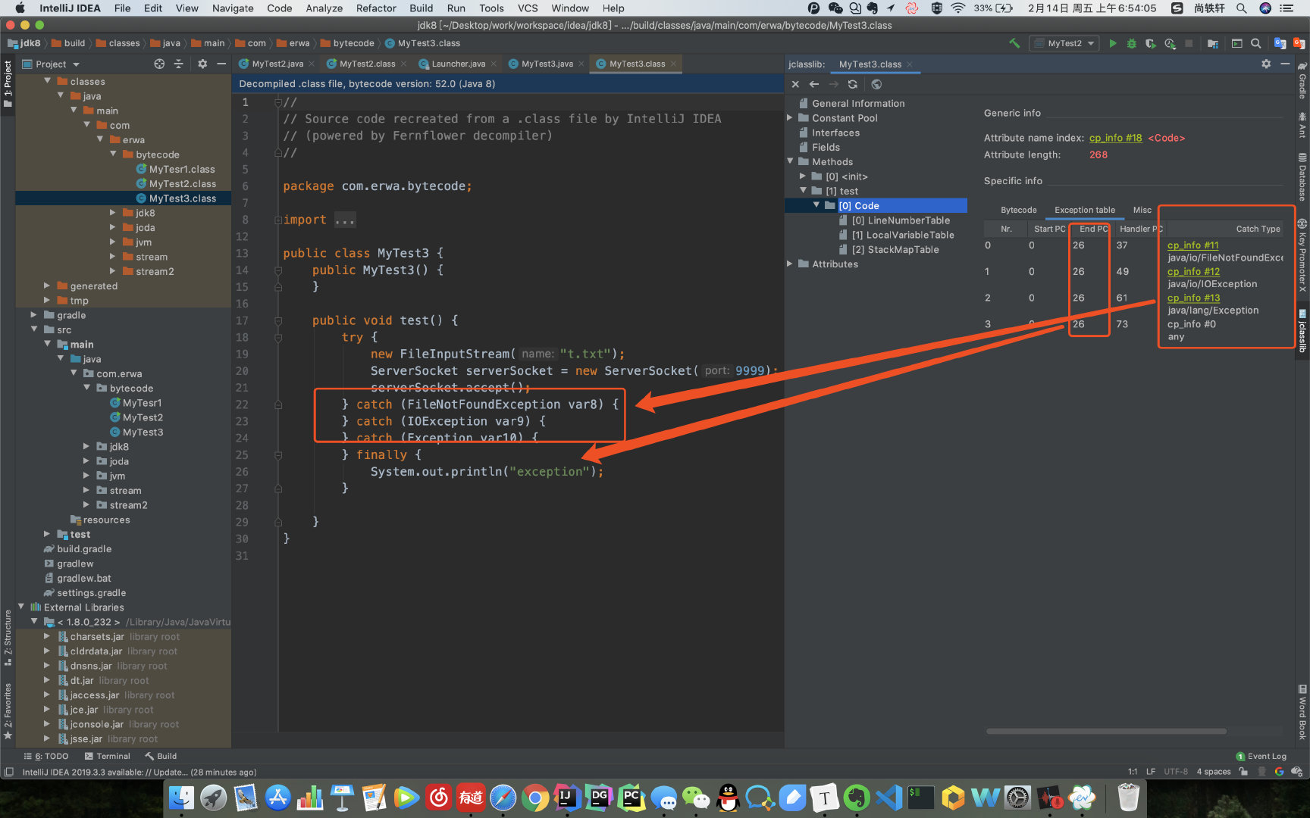Click Chrome icon in the Dock
This screenshot has height=818, width=1310.
(535, 798)
